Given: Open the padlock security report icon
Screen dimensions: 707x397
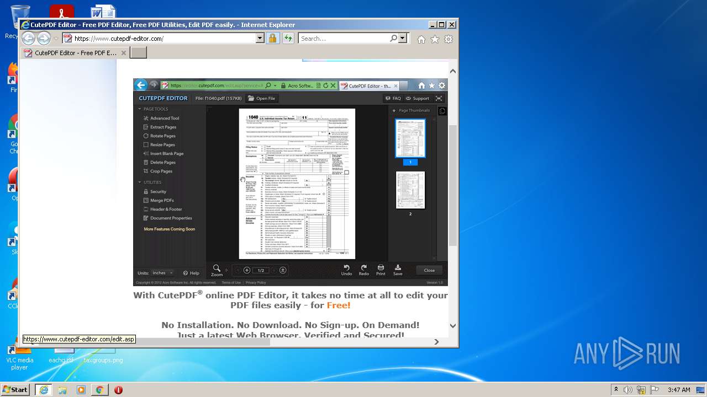Looking at the screenshot, I should [x=272, y=39].
